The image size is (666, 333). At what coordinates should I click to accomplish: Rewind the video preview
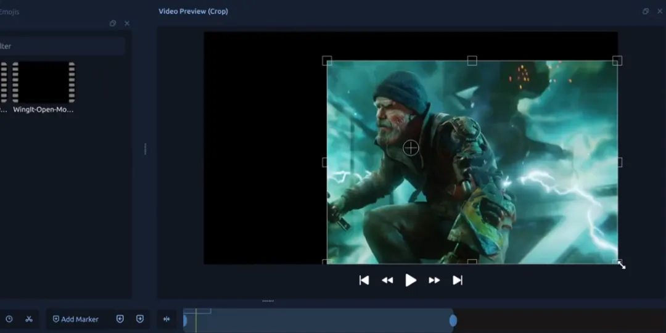[387, 281]
